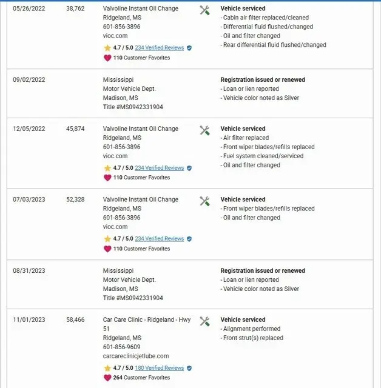
Task: Click the verified badge in the 12/05/2022 entry
Action: [189, 168]
